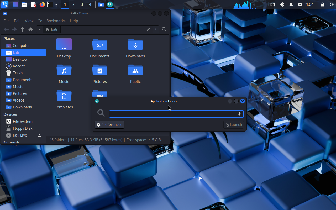This screenshot has height=210, width=336.
Task: Select the Templates folder icon in file view
Action: pyautogui.click(x=64, y=95)
